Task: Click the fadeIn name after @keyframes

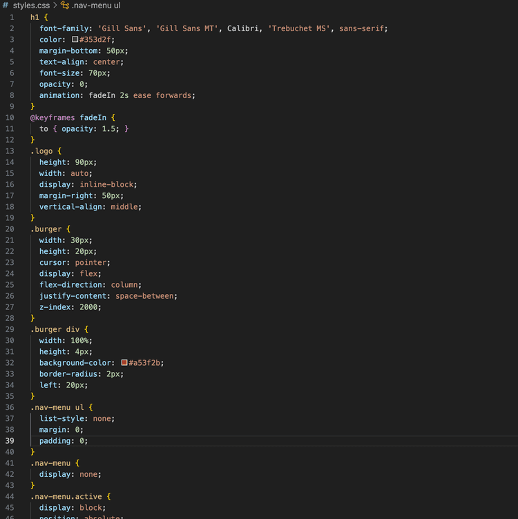Action: click(x=93, y=117)
